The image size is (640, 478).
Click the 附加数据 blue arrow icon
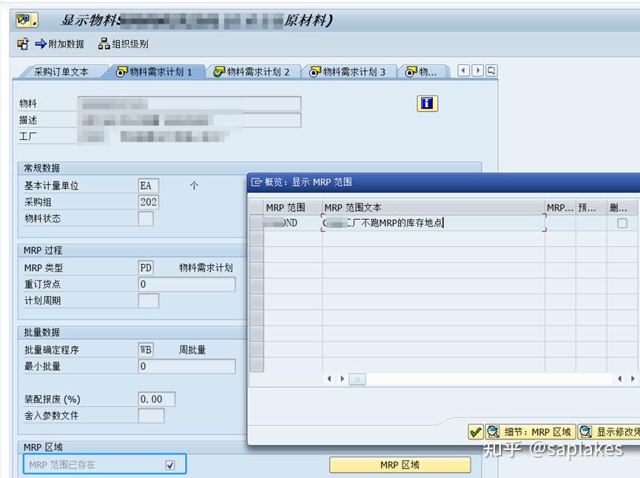click(x=40, y=44)
